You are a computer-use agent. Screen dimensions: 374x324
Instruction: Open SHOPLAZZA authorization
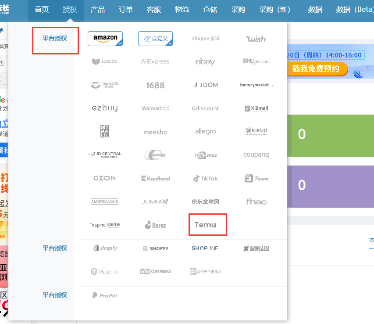click(256, 248)
